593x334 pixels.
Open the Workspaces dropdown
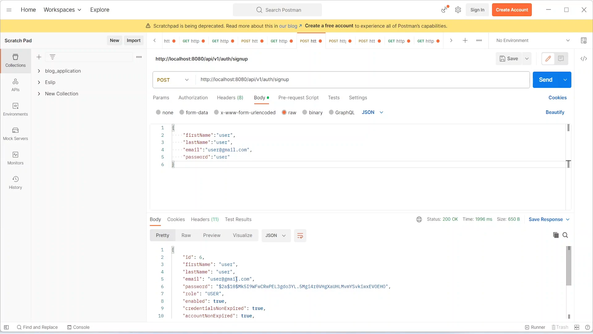62,10
